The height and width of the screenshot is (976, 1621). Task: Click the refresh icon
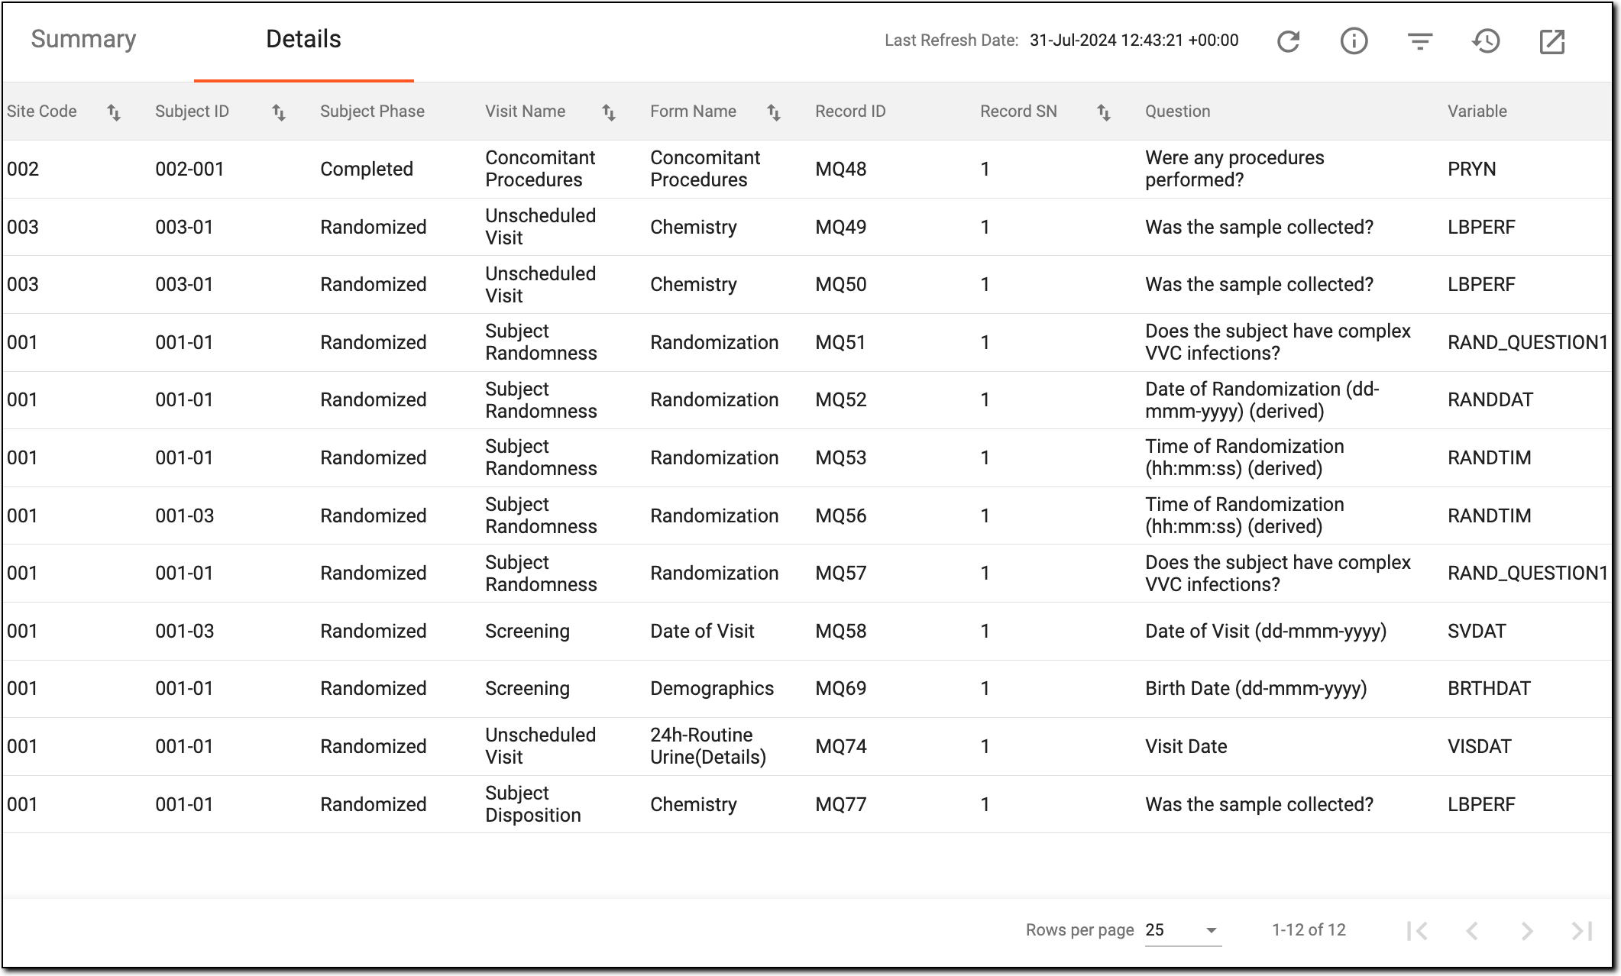tap(1288, 41)
